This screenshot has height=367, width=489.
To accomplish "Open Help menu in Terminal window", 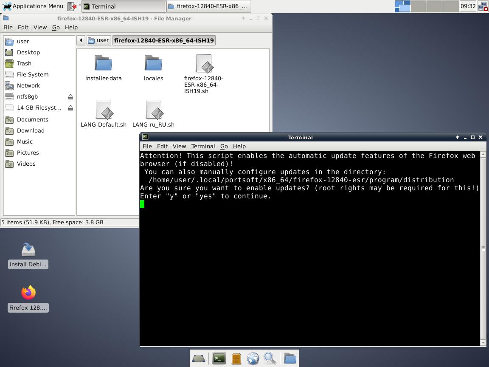I will tap(239, 147).
